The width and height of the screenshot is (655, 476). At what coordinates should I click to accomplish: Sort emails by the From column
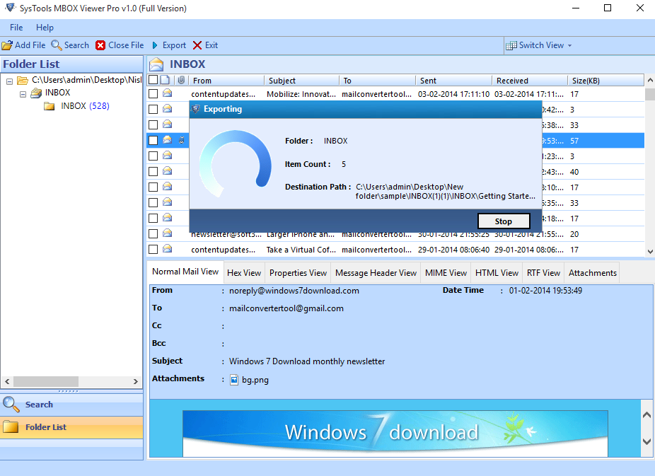pos(226,80)
